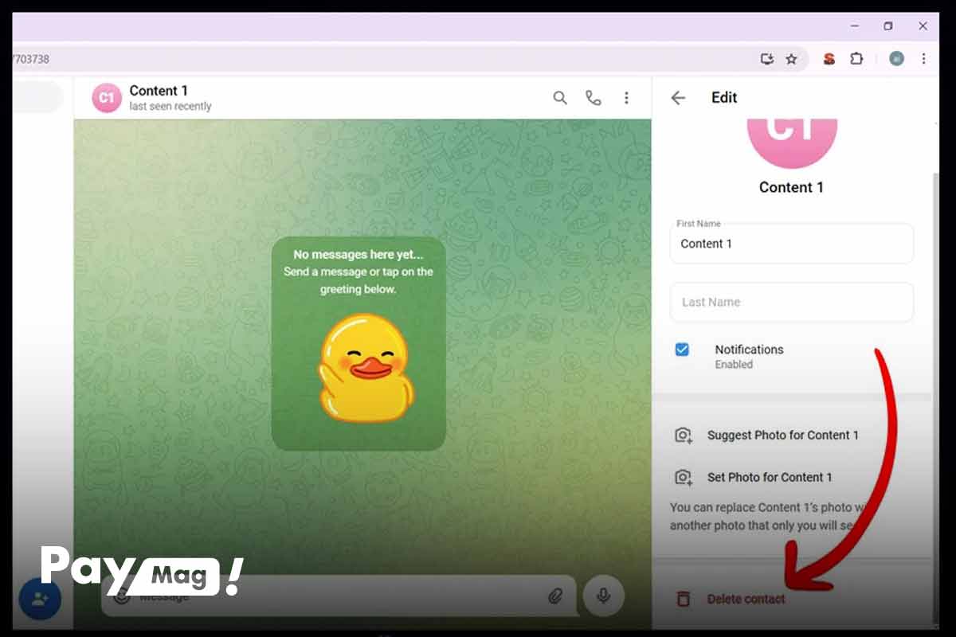Click the Content 1 name under avatar
The width and height of the screenshot is (956, 637).
coord(791,187)
